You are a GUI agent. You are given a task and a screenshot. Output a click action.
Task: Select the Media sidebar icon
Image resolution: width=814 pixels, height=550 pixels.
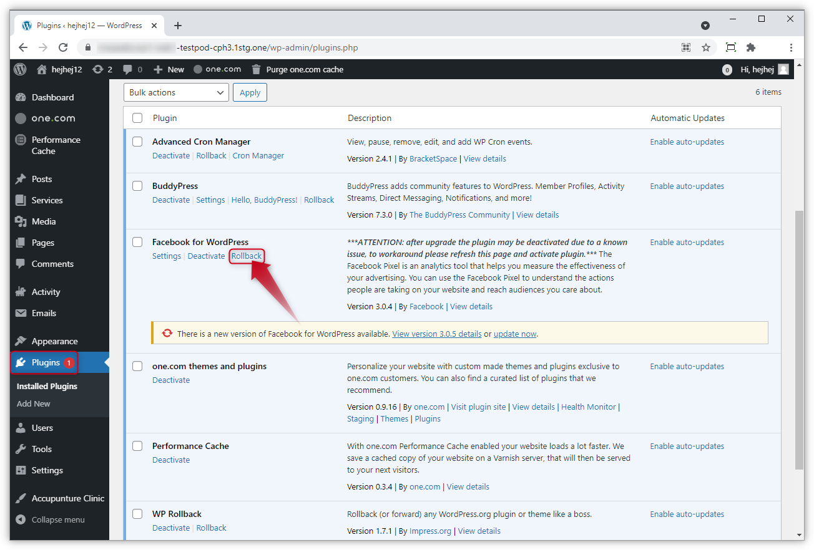tap(21, 221)
